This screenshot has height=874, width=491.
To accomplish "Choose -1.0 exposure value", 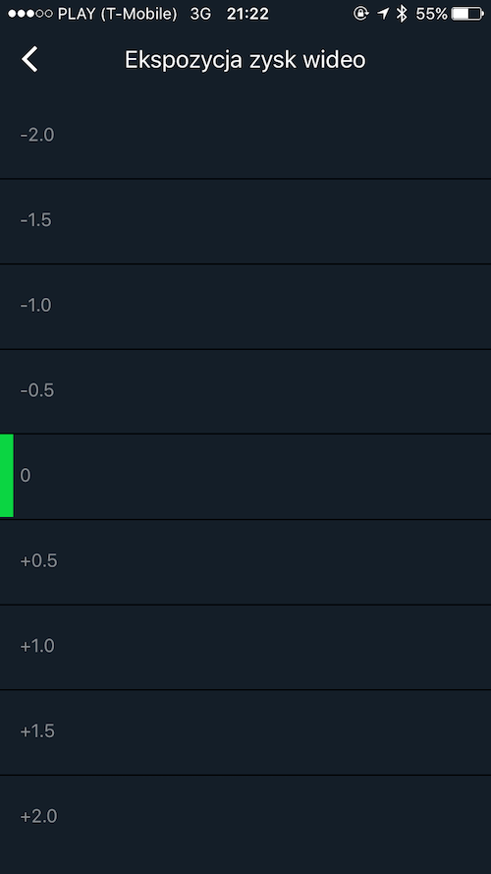I will click(x=245, y=307).
